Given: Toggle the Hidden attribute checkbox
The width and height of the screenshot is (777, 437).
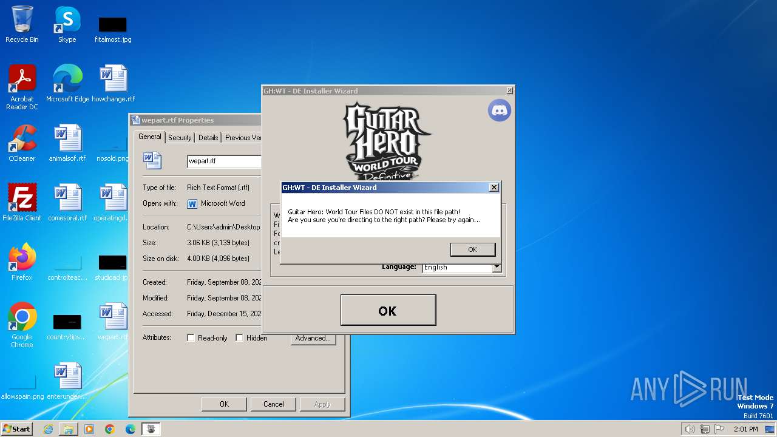Looking at the screenshot, I should 239,338.
